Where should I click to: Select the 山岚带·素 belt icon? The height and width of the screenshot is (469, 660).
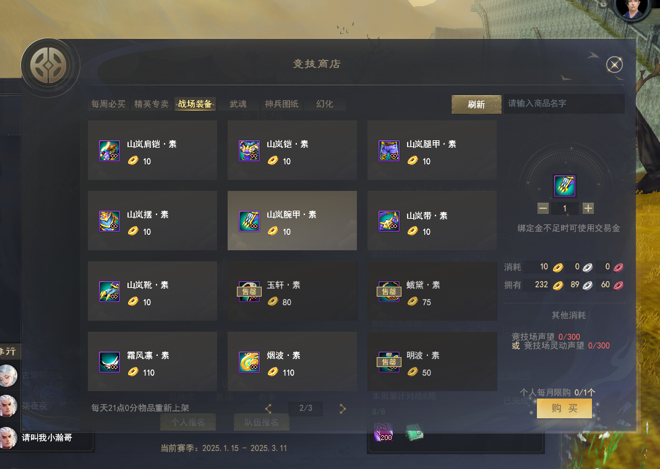tap(389, 221)
